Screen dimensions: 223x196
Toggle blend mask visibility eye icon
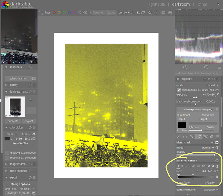tap(212, 142)
